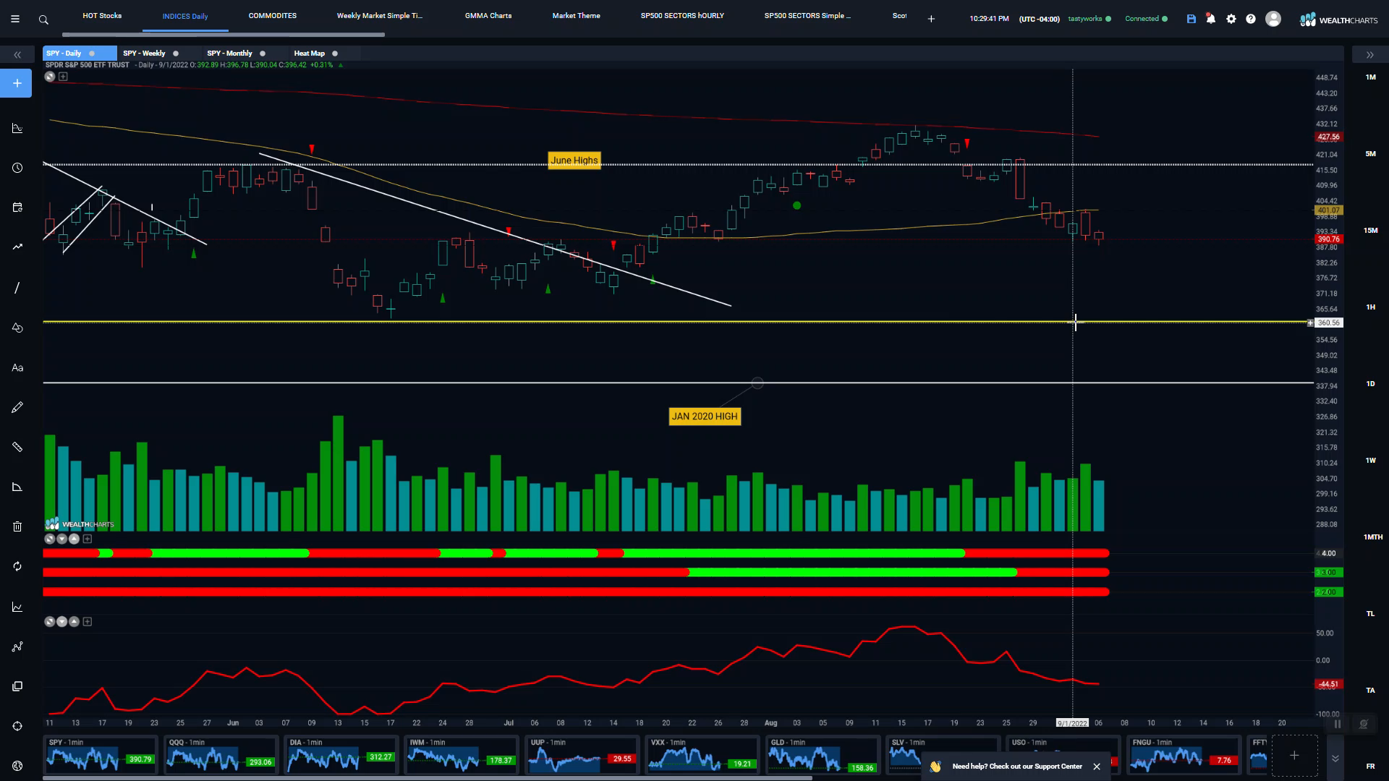Image resolution: width=1389 pixels, height=781 pixels.
Task: Select the trend line drawing tool
Action: 17,288
